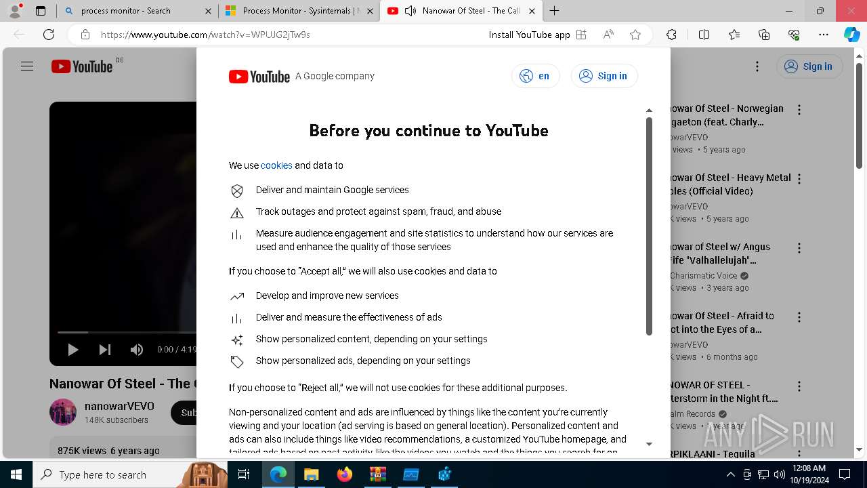Open the Copilot sidebar icon

click(852, 35)
